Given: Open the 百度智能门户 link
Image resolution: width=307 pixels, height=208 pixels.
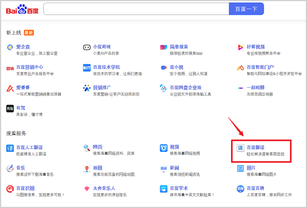Looking at the screenshot, I should tap(260, 67).
